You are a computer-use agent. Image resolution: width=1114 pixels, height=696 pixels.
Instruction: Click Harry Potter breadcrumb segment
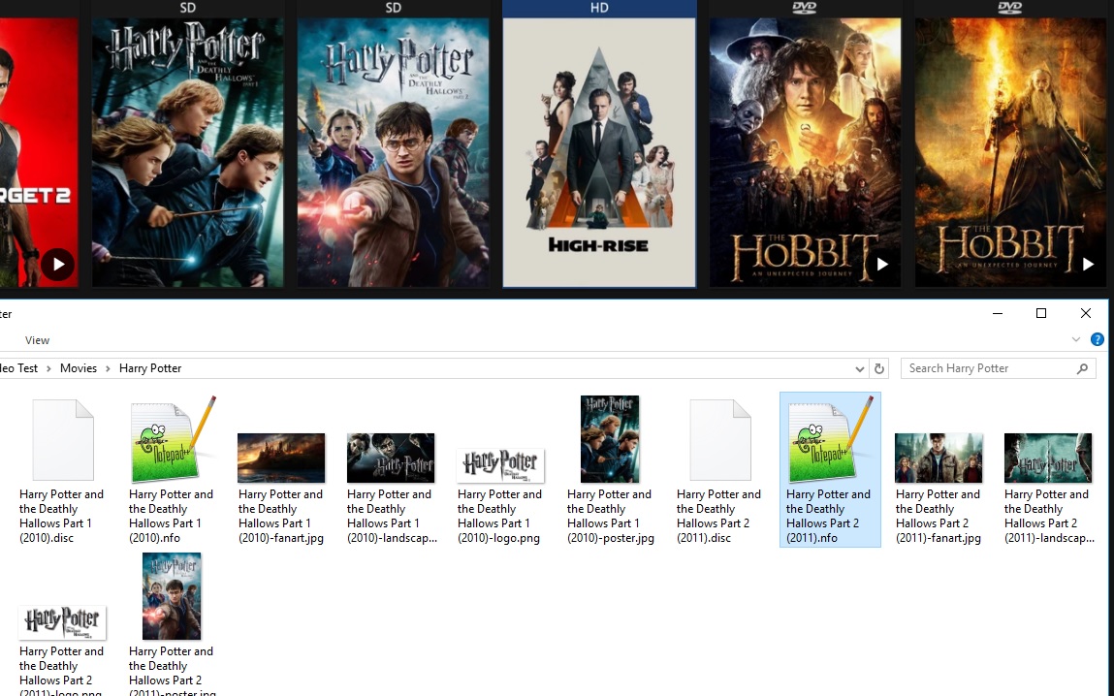click(150, 368)
